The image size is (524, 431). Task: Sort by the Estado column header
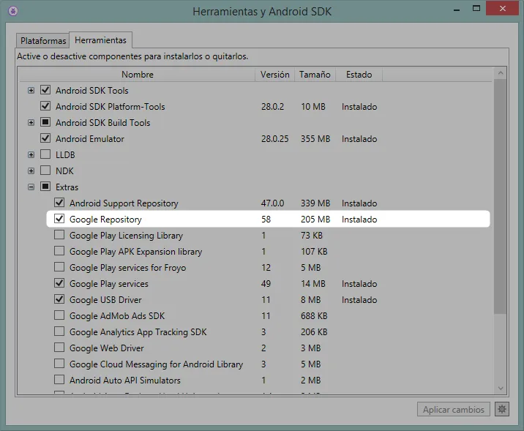[359, 74]
